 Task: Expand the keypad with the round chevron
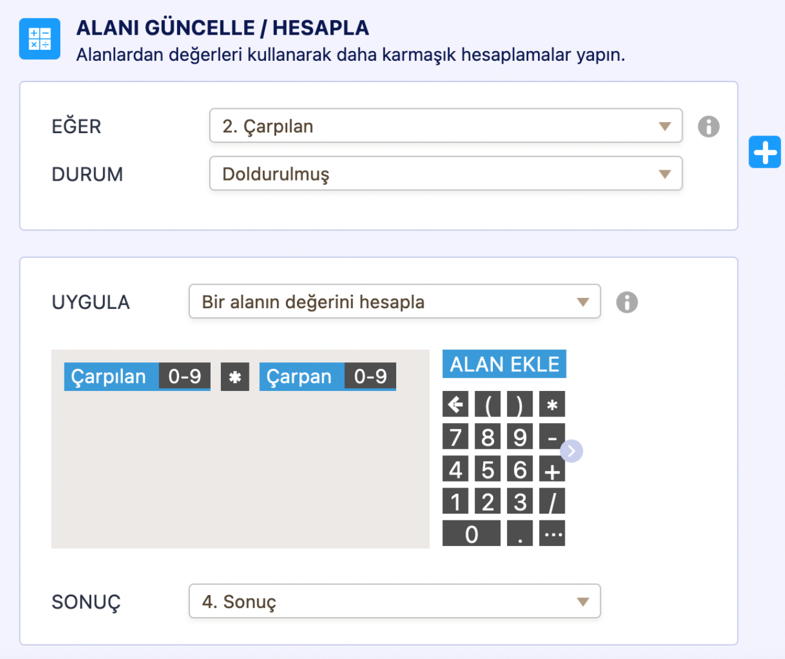[571, 451]
